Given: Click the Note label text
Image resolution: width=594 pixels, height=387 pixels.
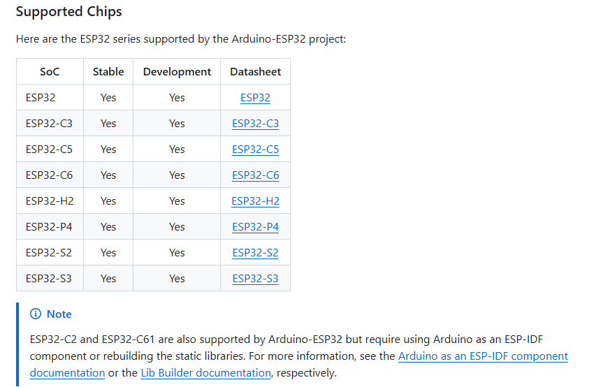Looking at the screenshot, I should pos(59,314).
